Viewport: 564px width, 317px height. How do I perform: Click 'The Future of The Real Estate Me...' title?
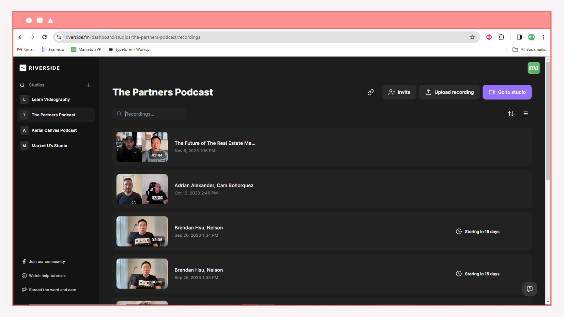[215, 143]
